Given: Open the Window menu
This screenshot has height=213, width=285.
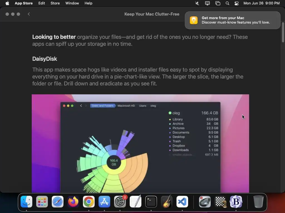Looking at the screenshot, I should 72,3.
